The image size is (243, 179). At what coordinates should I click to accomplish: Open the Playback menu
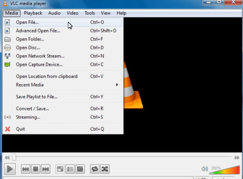33,13
